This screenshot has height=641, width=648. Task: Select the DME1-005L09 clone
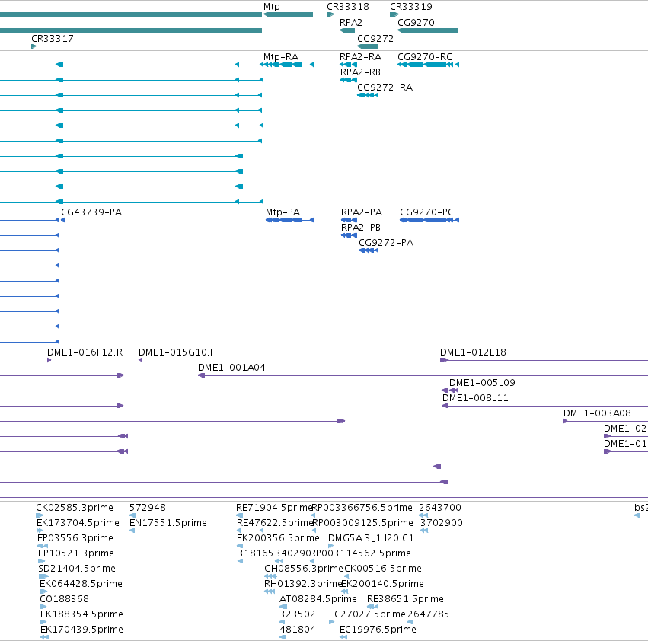click(548, 391)
